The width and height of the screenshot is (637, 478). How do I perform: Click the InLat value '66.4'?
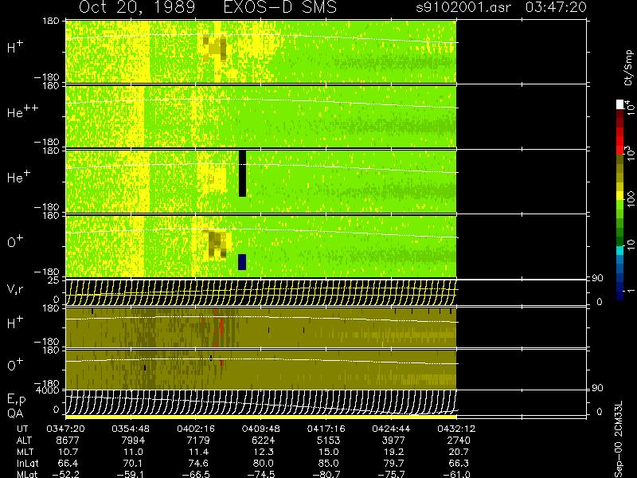click(x=68, y=464)
